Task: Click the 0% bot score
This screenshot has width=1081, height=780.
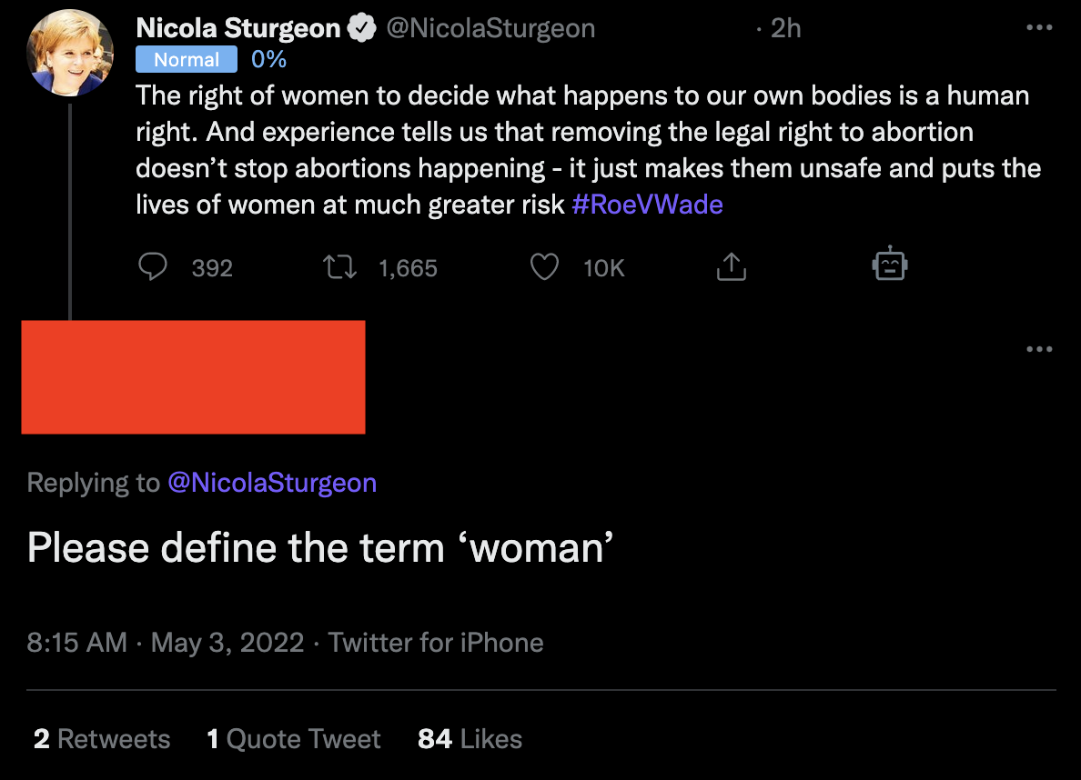Action: [x=268, y=59]
